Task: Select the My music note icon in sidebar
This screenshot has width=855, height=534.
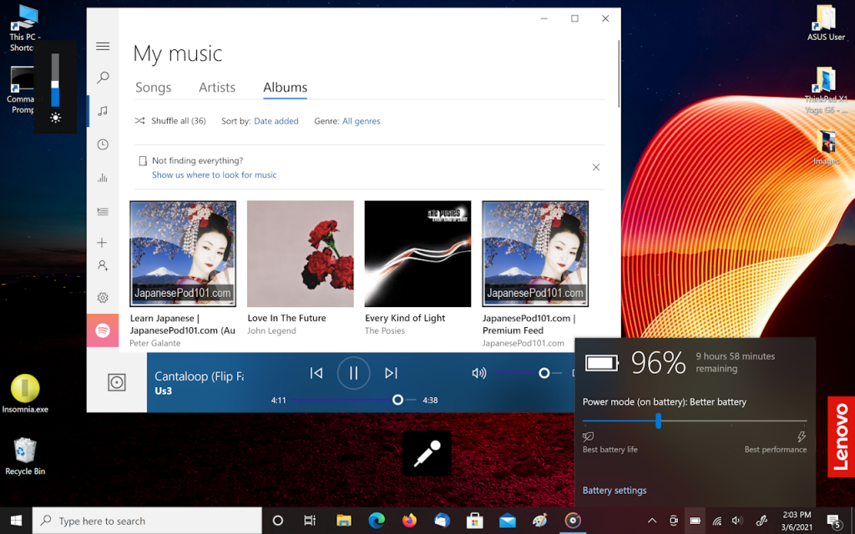Action: (103, 111)
